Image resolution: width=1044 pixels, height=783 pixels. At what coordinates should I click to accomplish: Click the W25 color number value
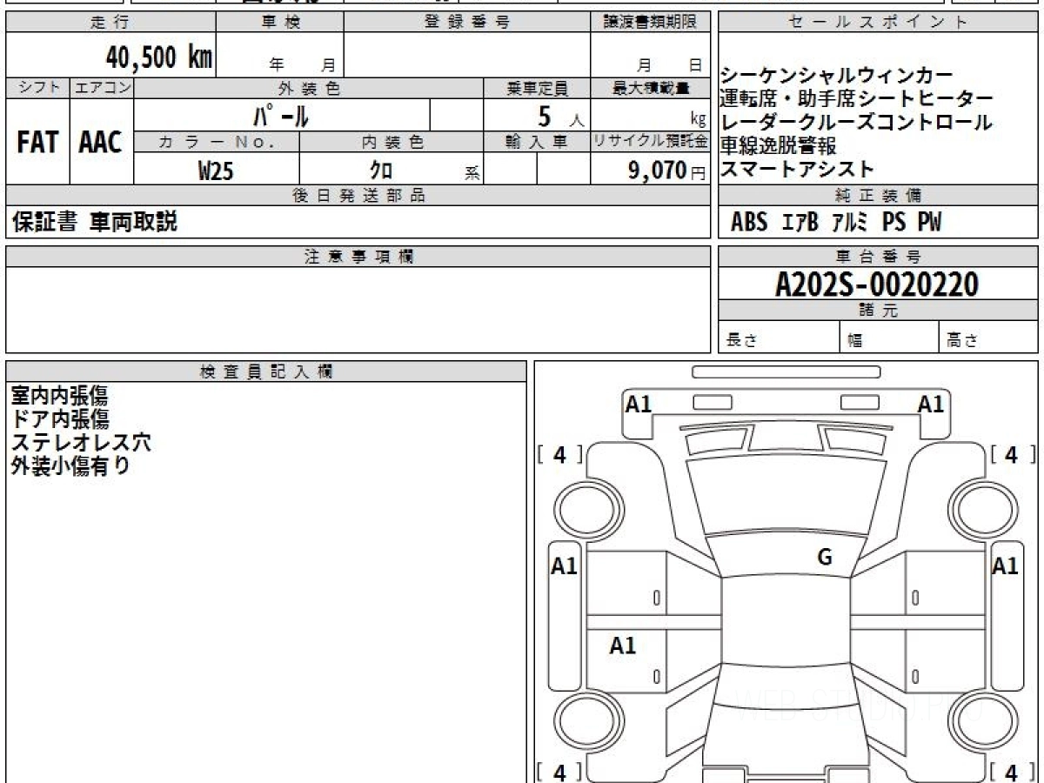pyautogui.click(x=216, y=171)
